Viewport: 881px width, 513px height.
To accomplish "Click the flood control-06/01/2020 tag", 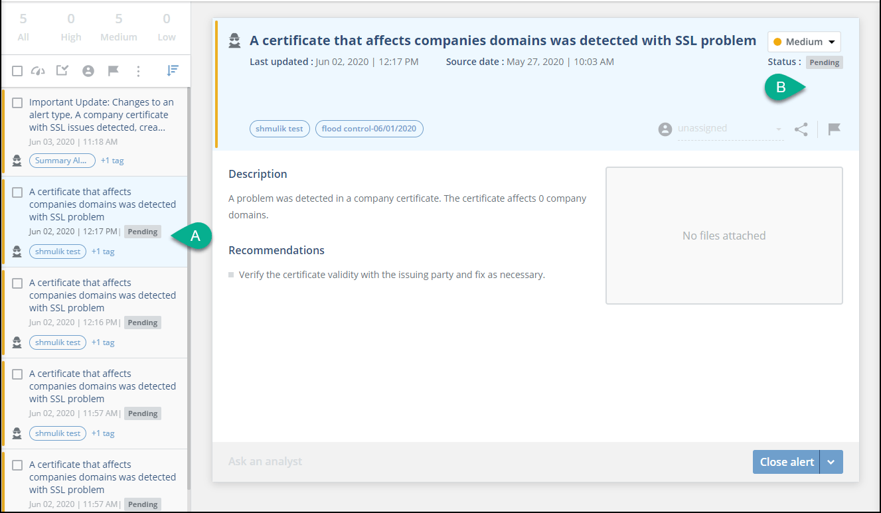I will (x=369, y=129).
